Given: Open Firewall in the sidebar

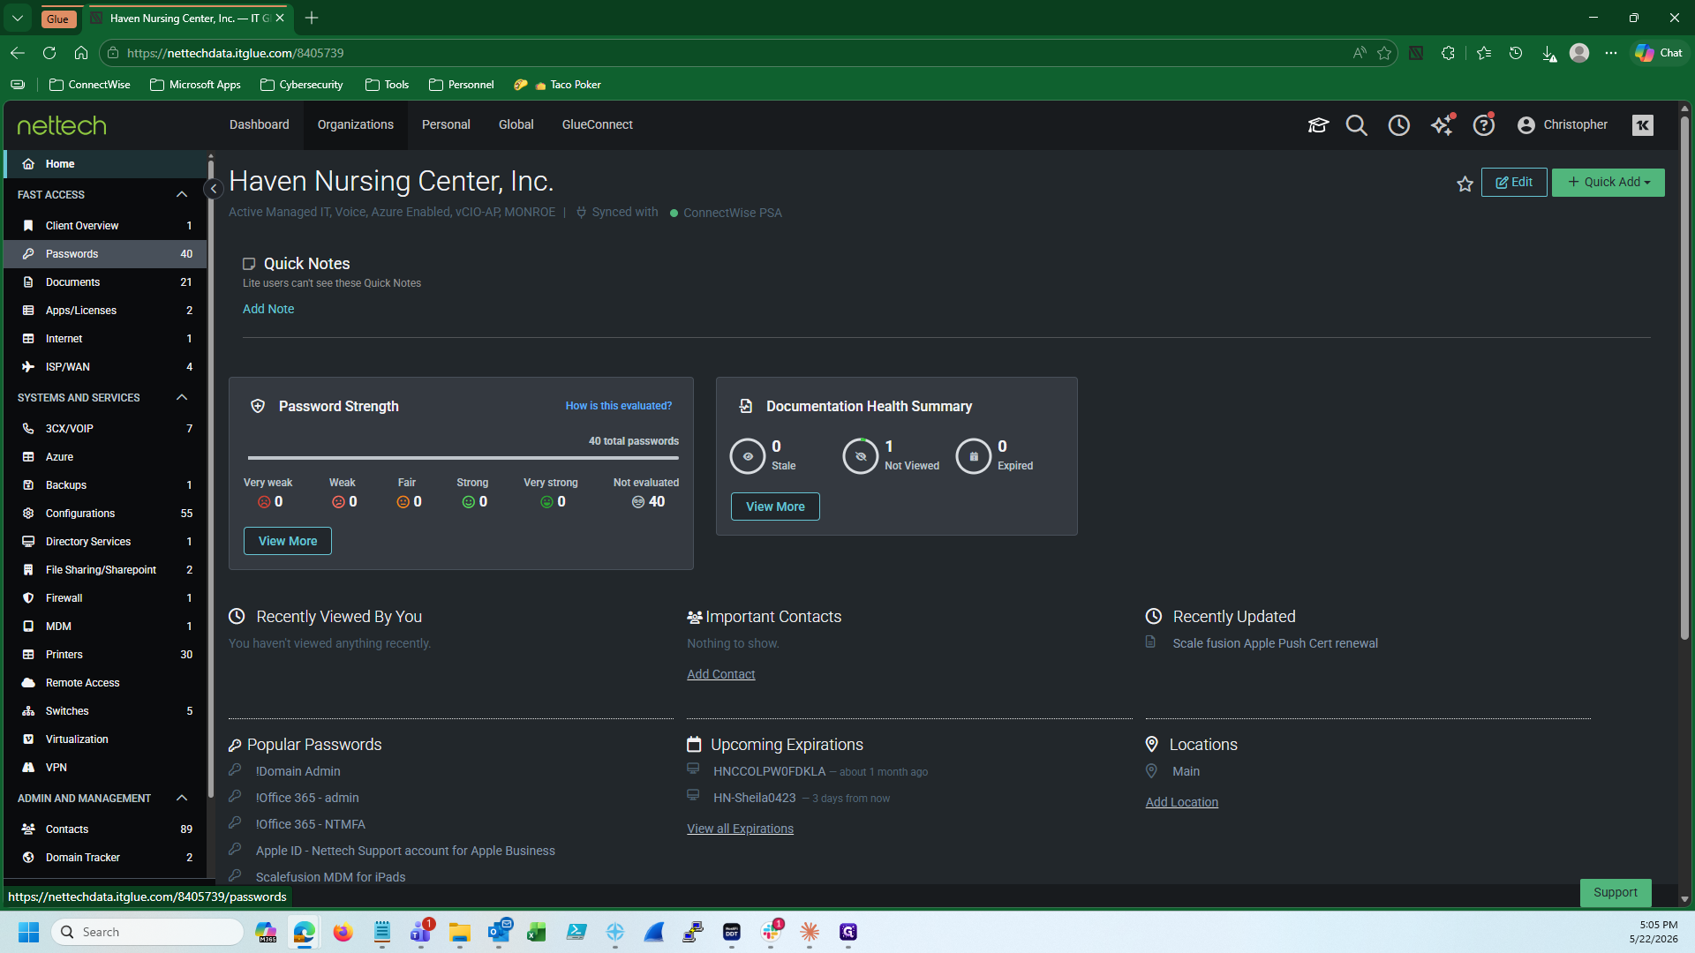Looking at the screenshot, I should pos(106,598).
